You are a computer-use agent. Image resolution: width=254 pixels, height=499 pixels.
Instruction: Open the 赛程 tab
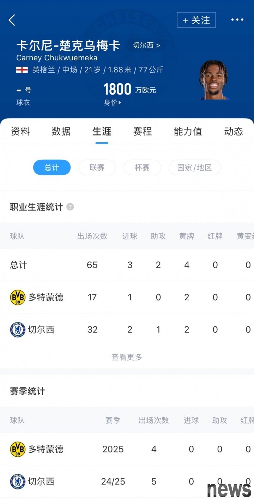point(143,131)
